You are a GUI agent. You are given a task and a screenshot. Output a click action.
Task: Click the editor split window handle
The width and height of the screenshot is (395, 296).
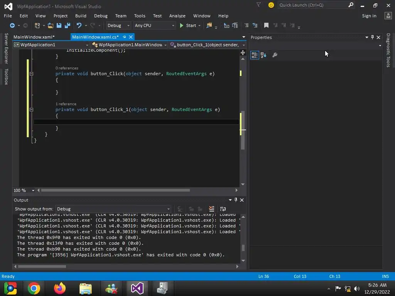click(x=243, y=52)
